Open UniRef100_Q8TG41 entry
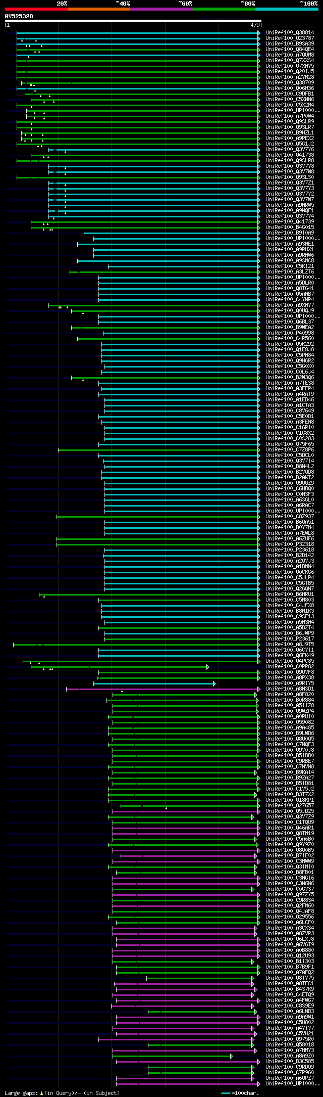This screenshot has height=1097, width=323. point(290,289)
